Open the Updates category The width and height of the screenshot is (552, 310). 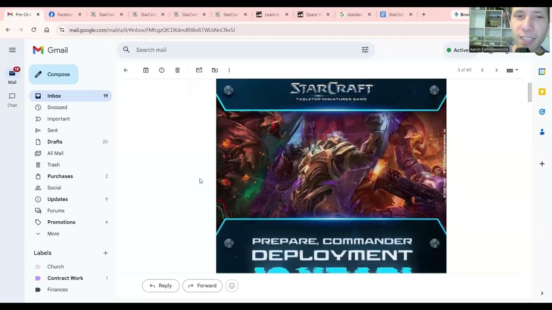tap(70, 199)
